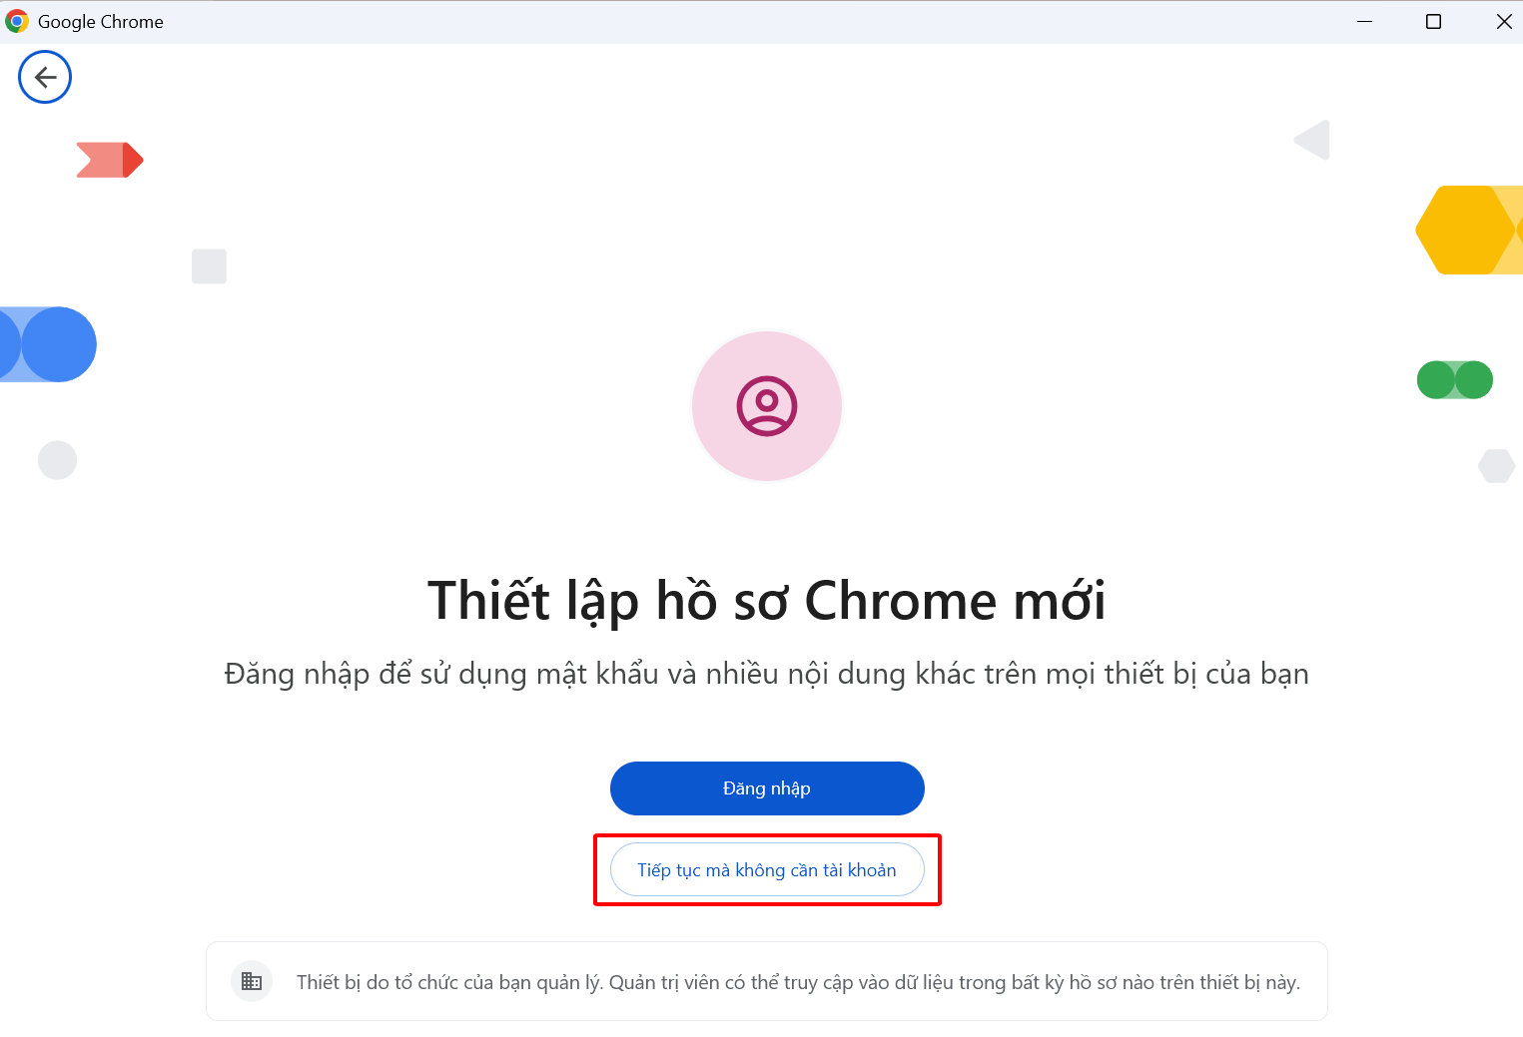
Task: Minimize the Google Chrome window
Action: point(1364,21)
